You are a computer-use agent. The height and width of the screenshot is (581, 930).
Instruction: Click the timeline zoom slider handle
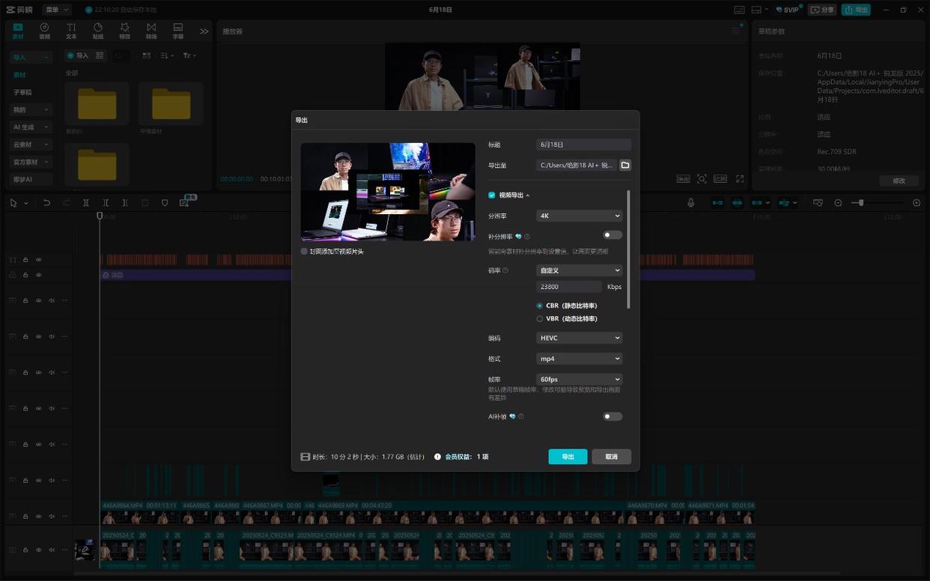[862, 203]
